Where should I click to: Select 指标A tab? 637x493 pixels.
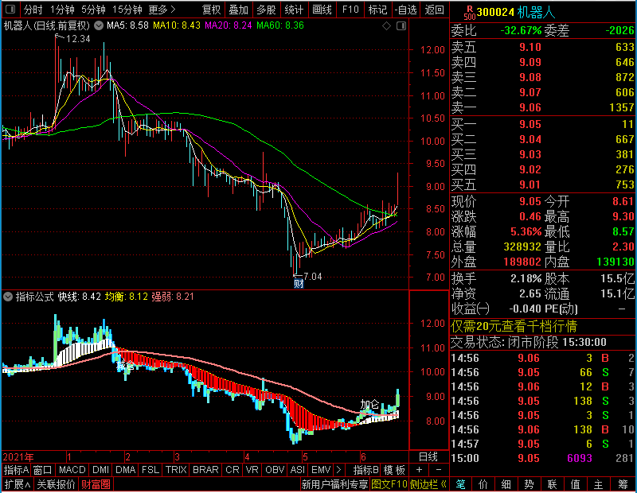point(16,470)
